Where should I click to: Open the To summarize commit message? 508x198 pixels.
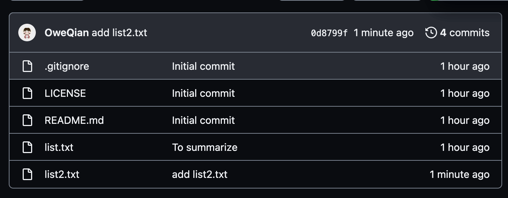(205, 147)
